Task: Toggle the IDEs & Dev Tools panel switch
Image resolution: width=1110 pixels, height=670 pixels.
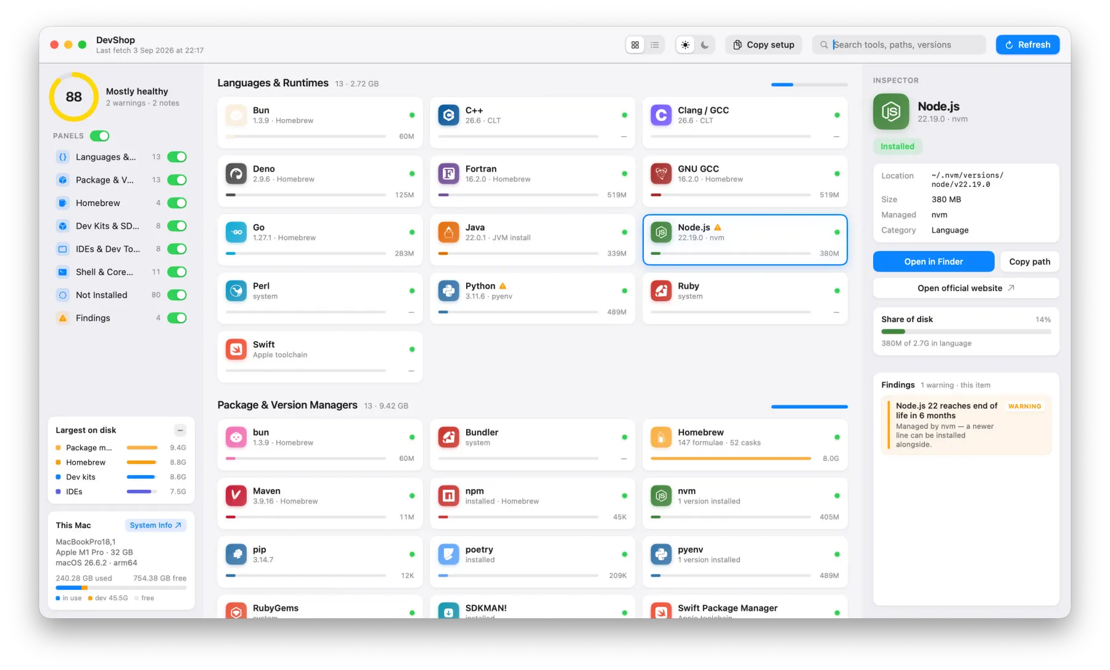Action: pyautogui.click(x=177, y=249)
